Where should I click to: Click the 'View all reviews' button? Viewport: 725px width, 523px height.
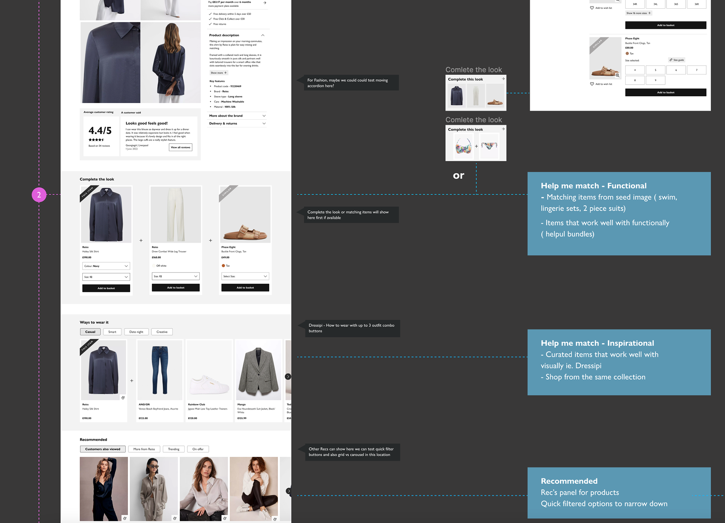click(x=180, y=147)
